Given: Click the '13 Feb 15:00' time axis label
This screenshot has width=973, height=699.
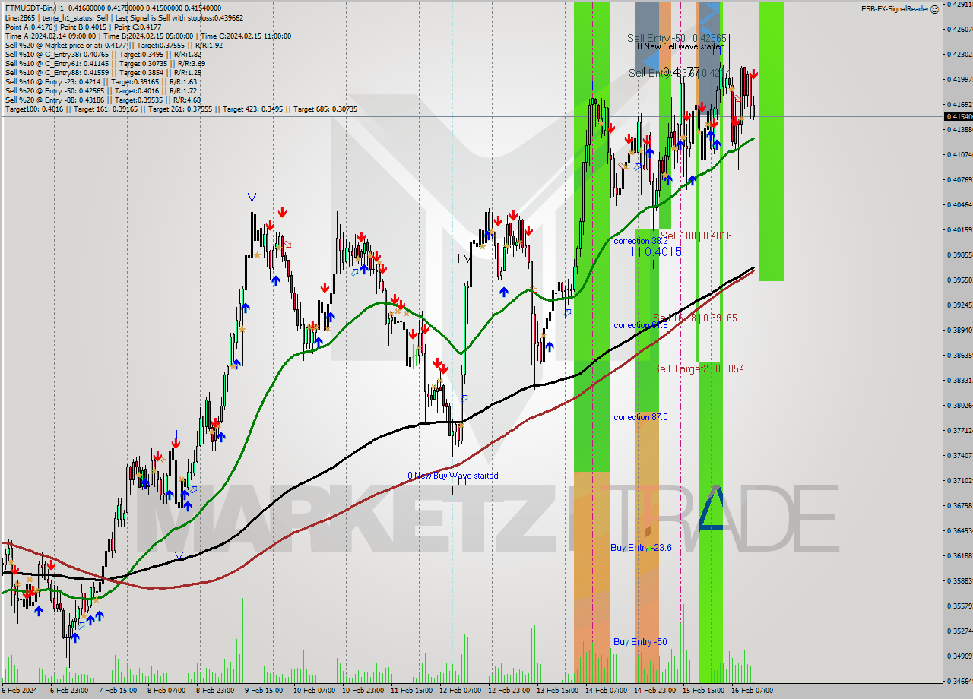Looking at the screenshot, I should 558,691.
